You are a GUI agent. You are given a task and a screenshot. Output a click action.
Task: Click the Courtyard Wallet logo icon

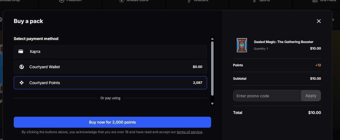coord(22,67)
